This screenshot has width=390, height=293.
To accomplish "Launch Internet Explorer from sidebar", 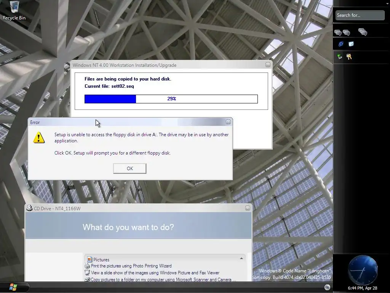I will [341, 44].
